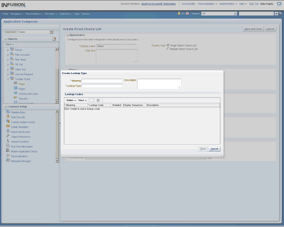Collapse the Objects panel

[x=6, y=39]
